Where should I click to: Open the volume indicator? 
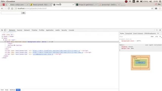[x=151, y=2]
